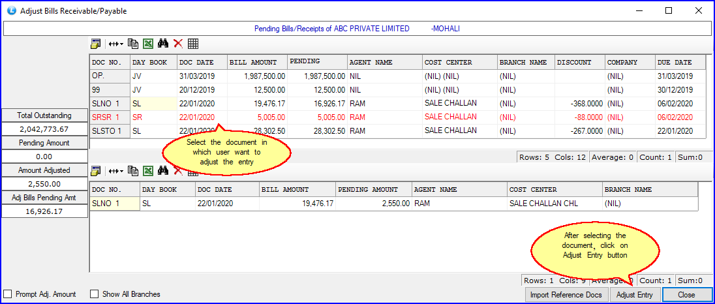Click the SR day book cell

[154, 117]
